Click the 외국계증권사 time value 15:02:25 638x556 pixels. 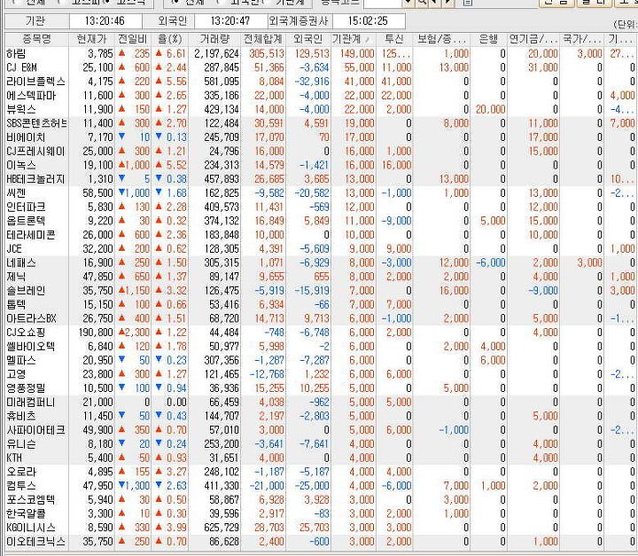(368, 20)
